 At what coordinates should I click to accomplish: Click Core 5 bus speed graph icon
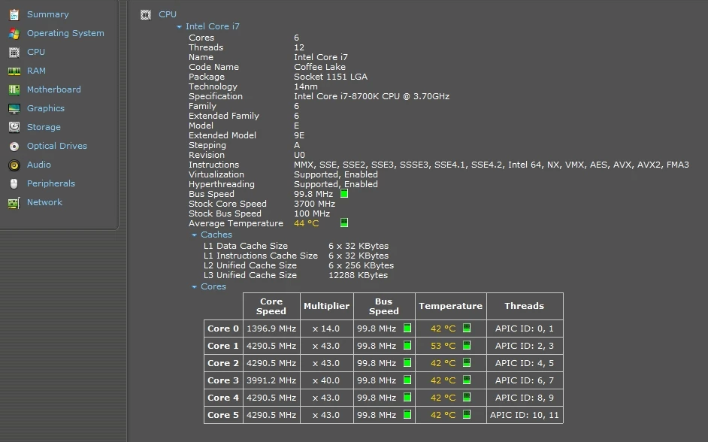click(407, 414)
